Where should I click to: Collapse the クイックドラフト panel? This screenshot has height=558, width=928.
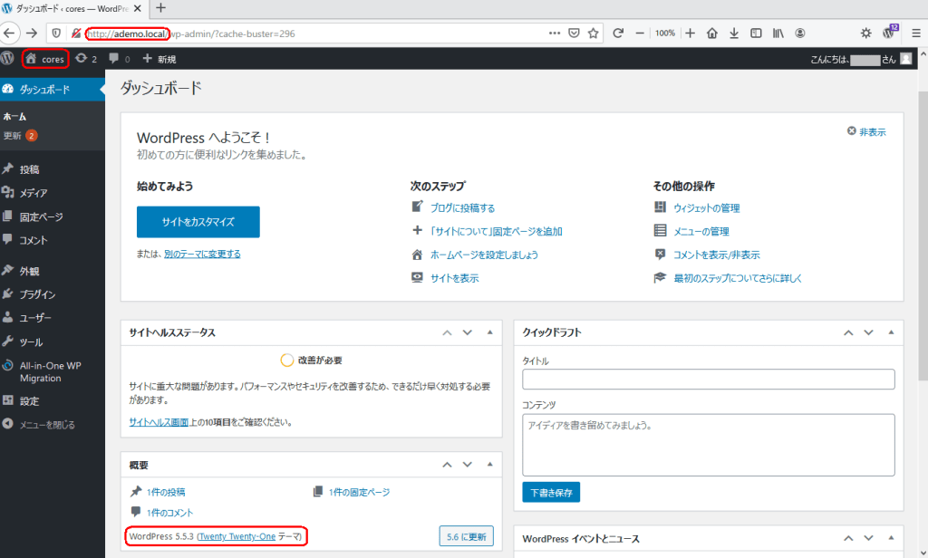(891, 332)
